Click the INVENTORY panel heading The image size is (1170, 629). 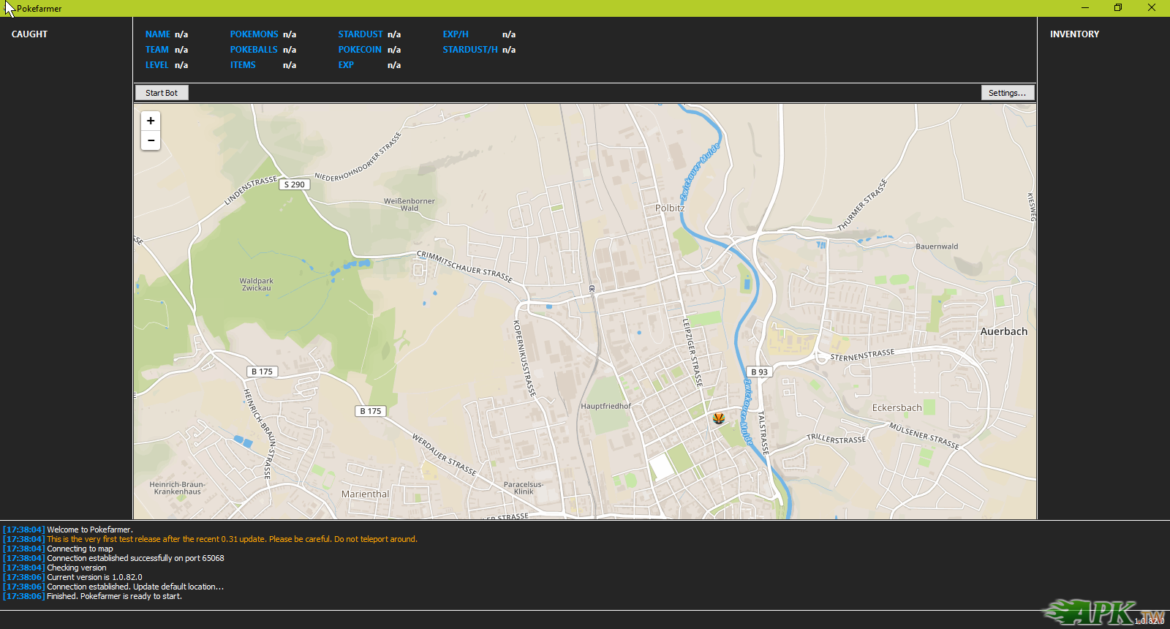point(1074,34)
